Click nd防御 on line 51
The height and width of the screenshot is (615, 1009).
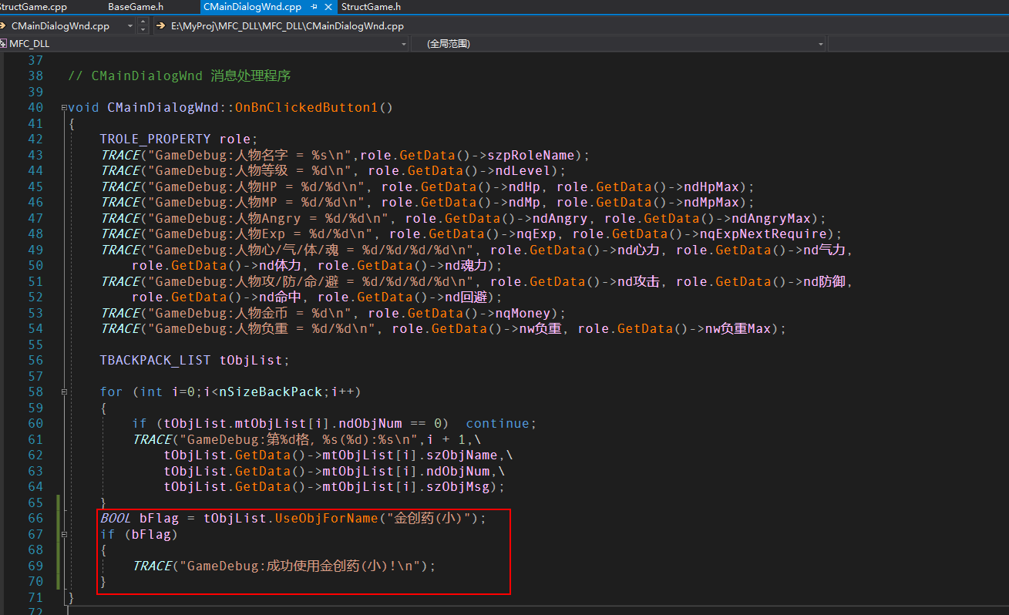click(824, 281)
